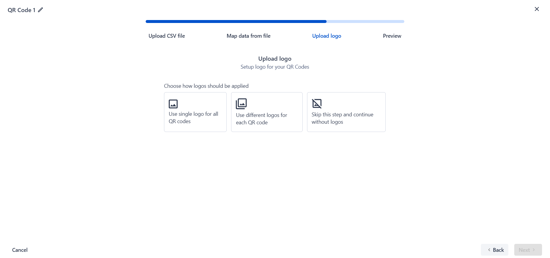Click the multiple images icon in second card
550x258 pixels.
coord(241,104)
